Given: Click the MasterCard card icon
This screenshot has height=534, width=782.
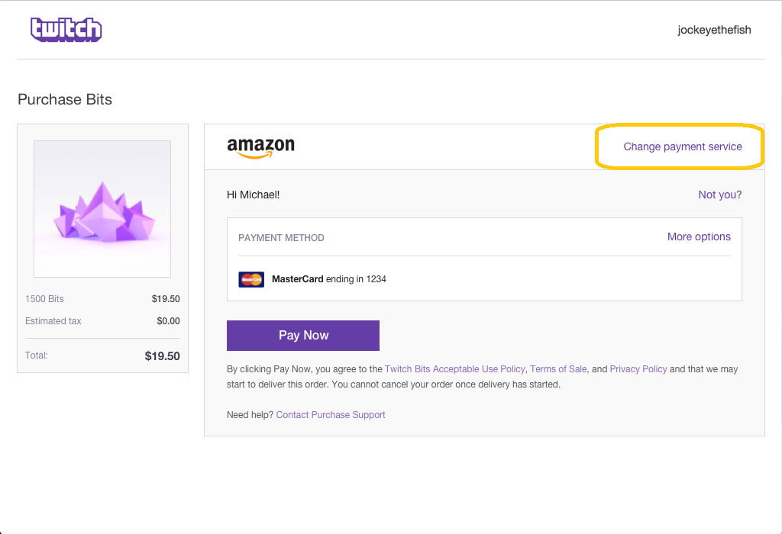Looking at the screenshot, I should [251, 279].
